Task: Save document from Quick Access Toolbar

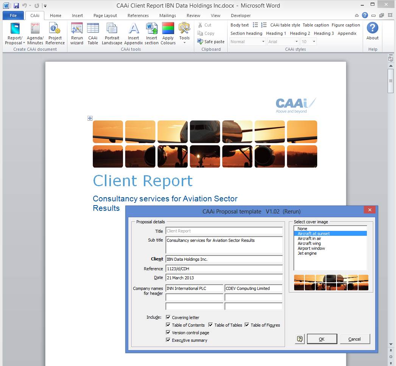Action: pyautogui.click(x=16, y=6)
